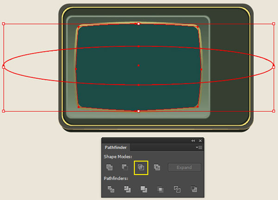Click the red center point of the selection
Viewport: 278px width, 200px height.
click(139, 65)
